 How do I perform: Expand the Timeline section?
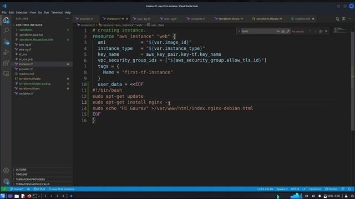[x=42, y=175]
